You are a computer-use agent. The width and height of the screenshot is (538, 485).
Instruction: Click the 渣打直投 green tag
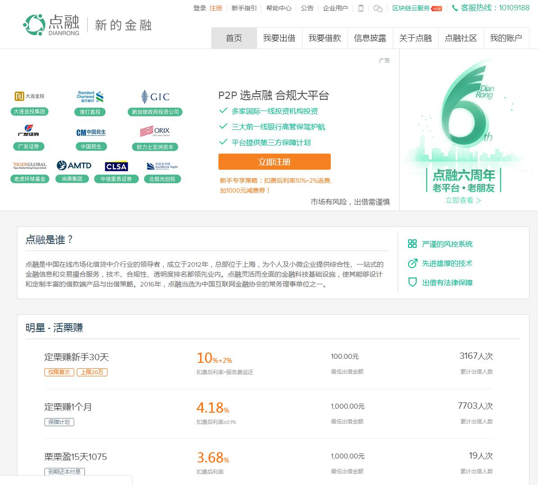(x=90, y=112)
